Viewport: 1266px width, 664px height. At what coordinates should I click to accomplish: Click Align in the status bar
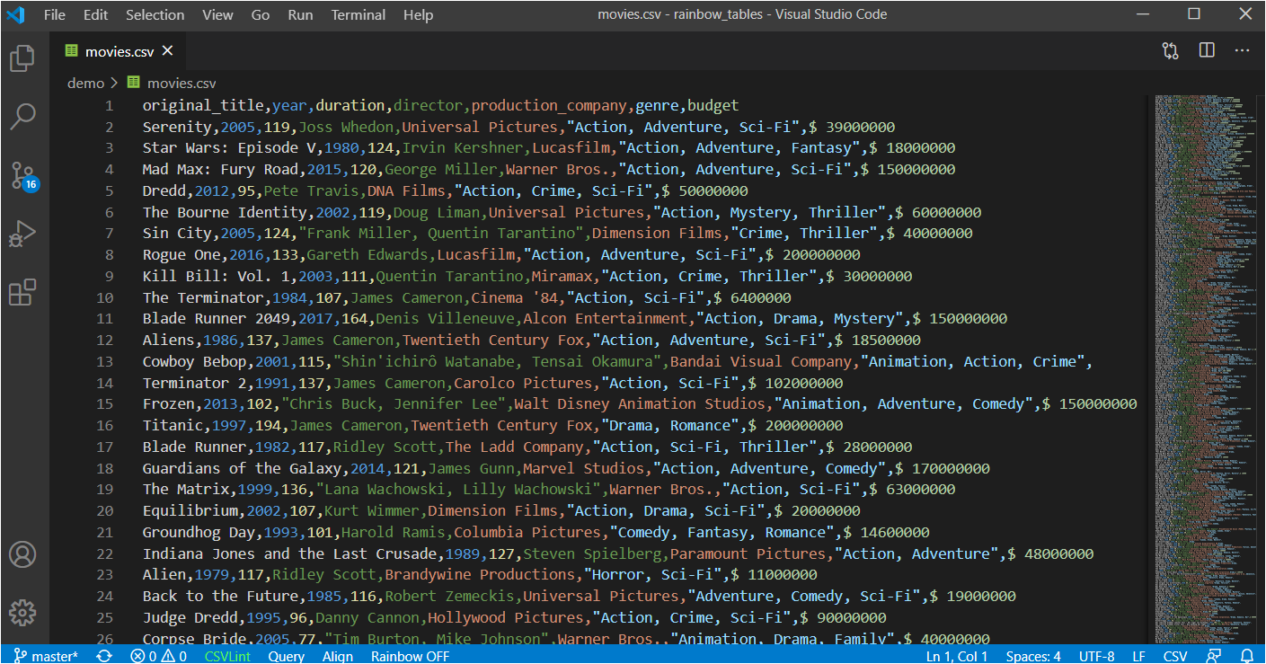(x=337, y=656)
